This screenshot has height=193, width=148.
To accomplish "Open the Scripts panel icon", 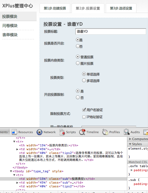I will click(x=62, y=132).
